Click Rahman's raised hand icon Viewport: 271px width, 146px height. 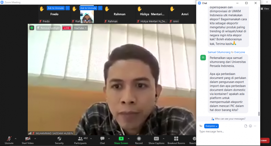click(x=107, y=9)
